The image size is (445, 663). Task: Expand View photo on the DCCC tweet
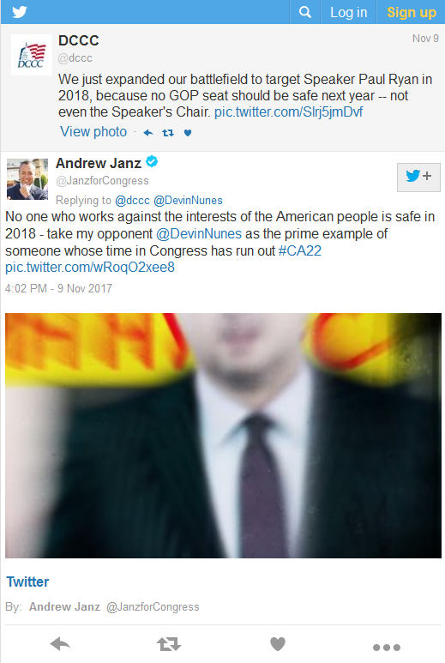93,131
